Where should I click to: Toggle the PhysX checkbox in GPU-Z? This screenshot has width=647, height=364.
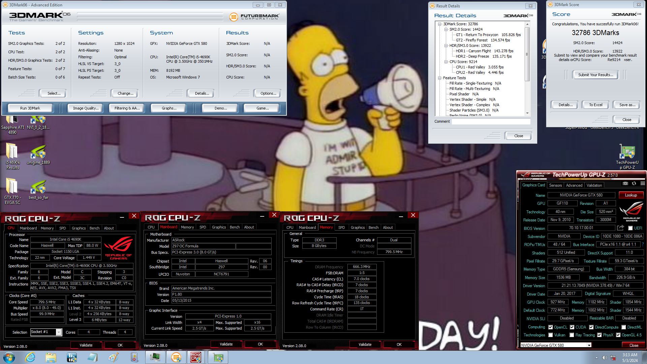pos(599,335)
